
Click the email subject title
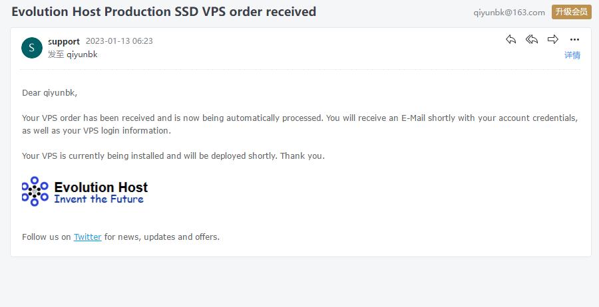164,11
